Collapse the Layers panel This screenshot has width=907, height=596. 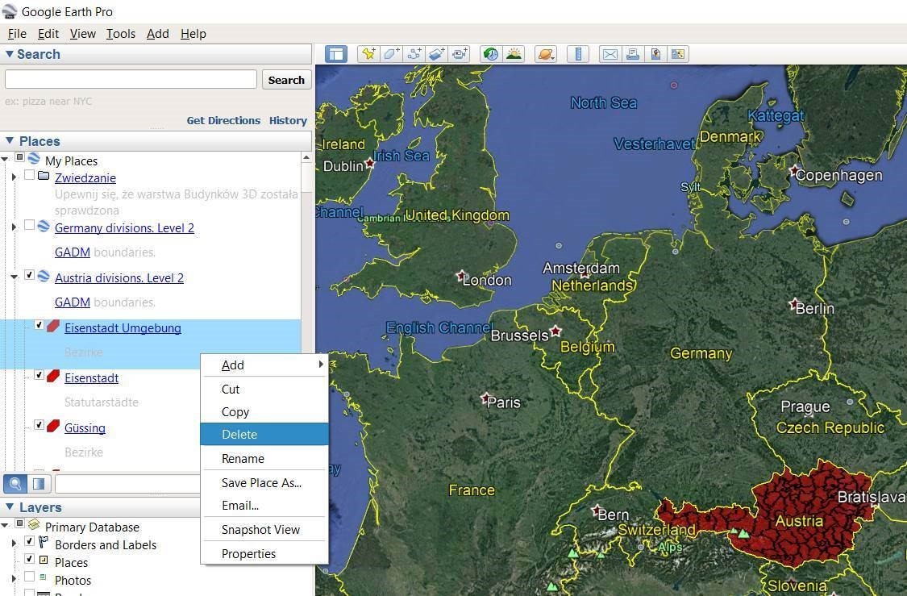[x=9, y=507]
